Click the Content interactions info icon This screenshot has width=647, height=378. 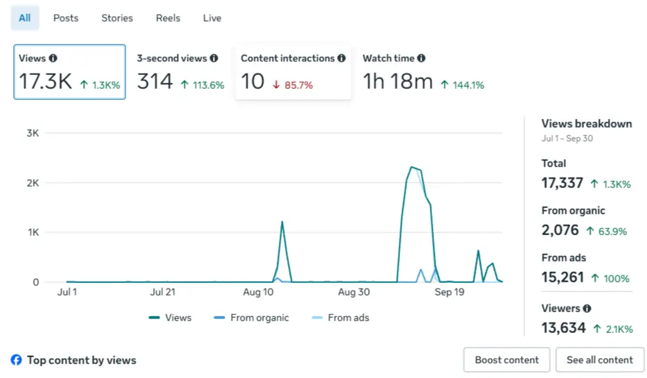341,58
